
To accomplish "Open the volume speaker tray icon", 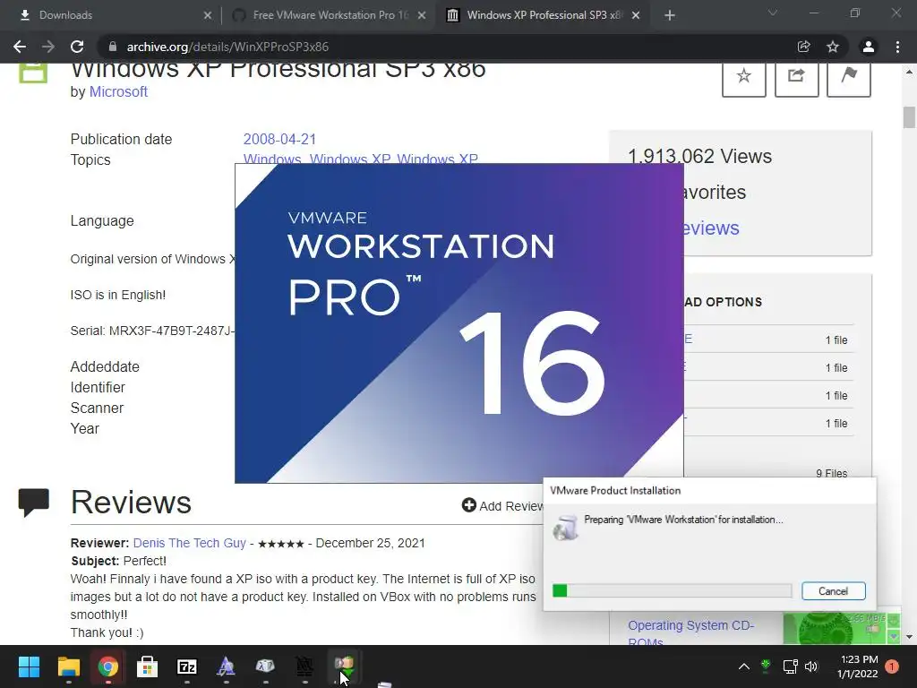I will (811, 666).
